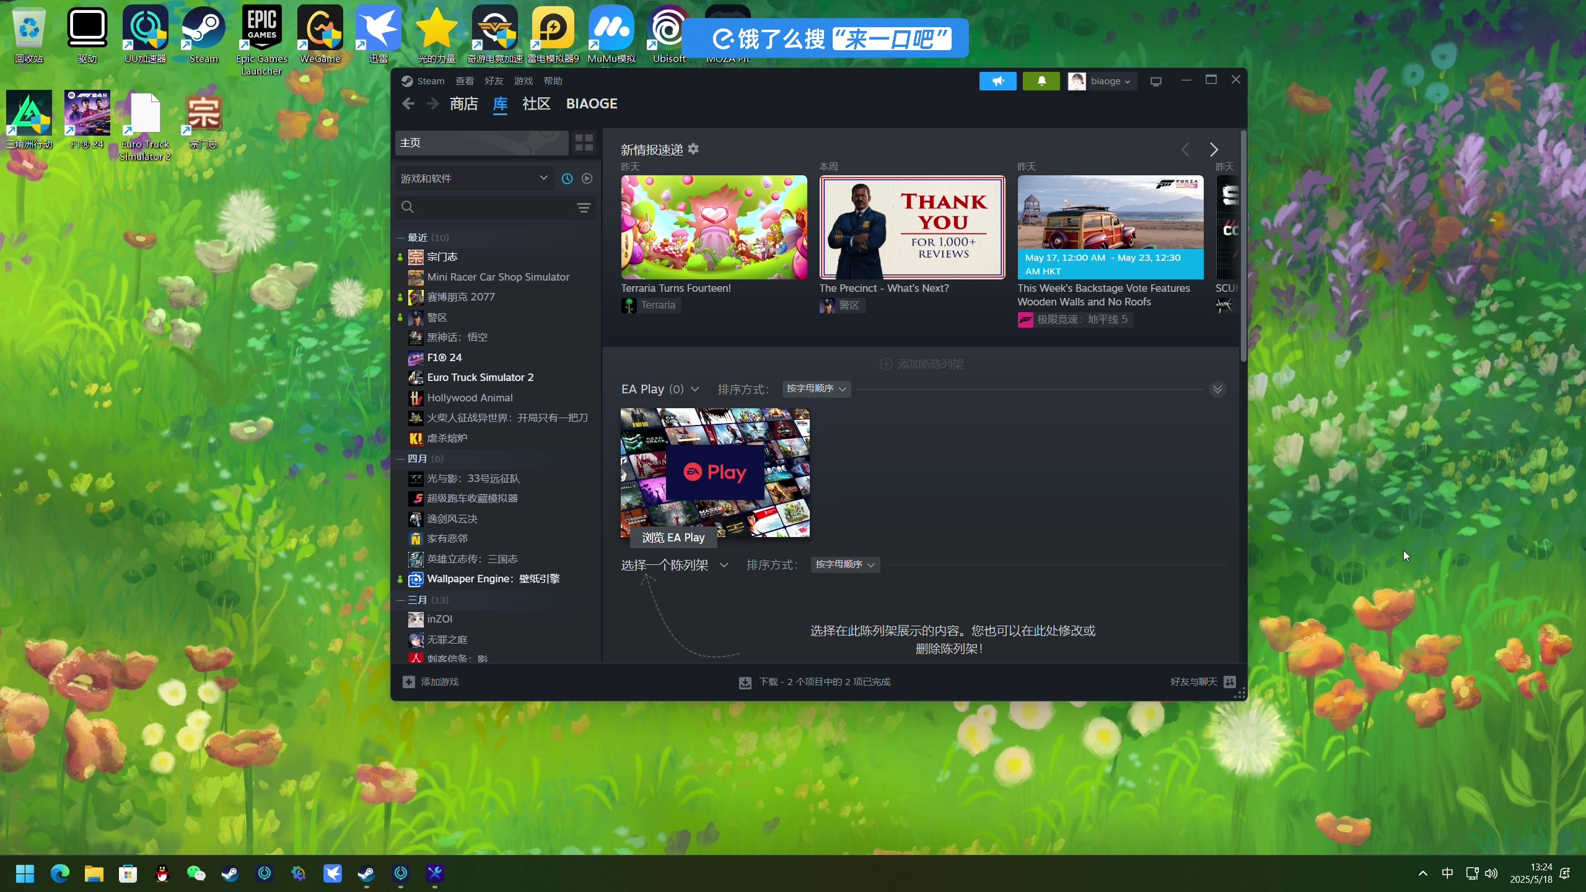Screen dimensions: 1586x892
Task: Switch library to grid collections view
Action: tap(584, 143)
